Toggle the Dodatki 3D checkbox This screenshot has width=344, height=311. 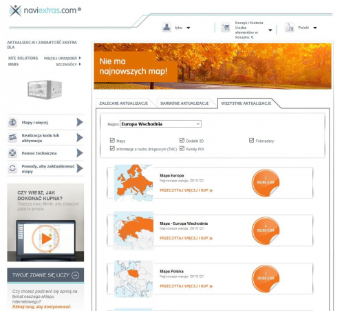pos(182,140)
